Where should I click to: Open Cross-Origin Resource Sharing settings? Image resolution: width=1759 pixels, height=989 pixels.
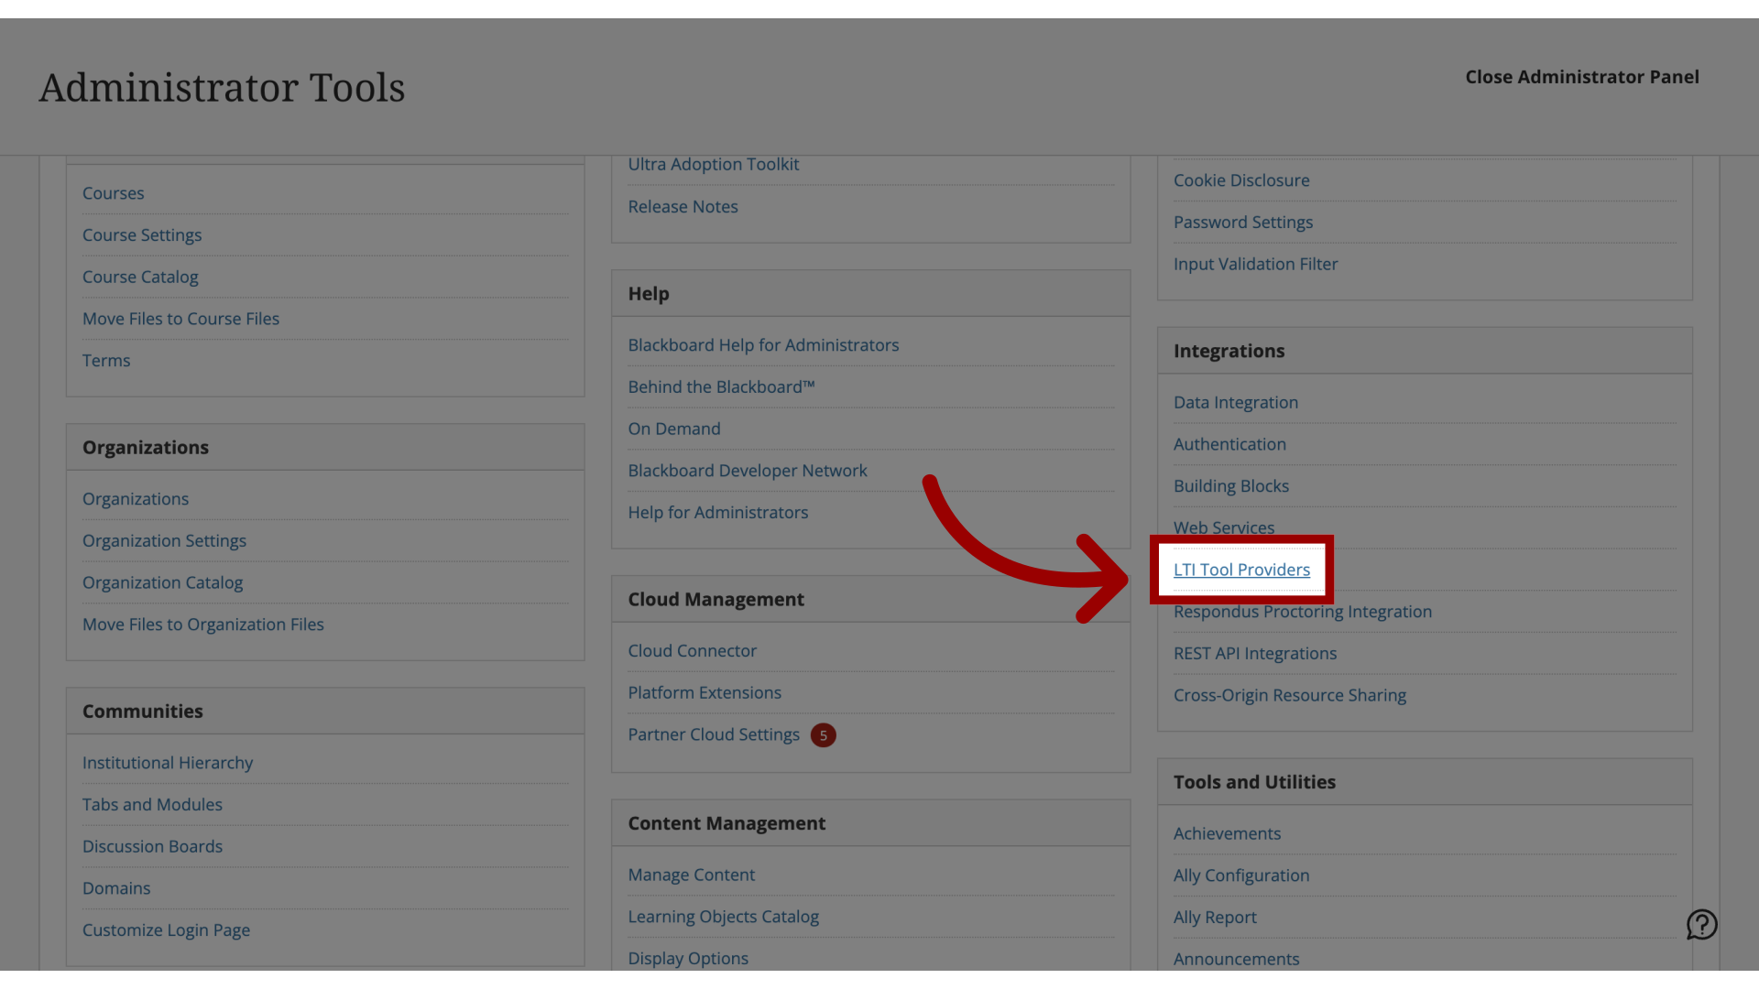pyautogui.click(x=1289, y=694)
